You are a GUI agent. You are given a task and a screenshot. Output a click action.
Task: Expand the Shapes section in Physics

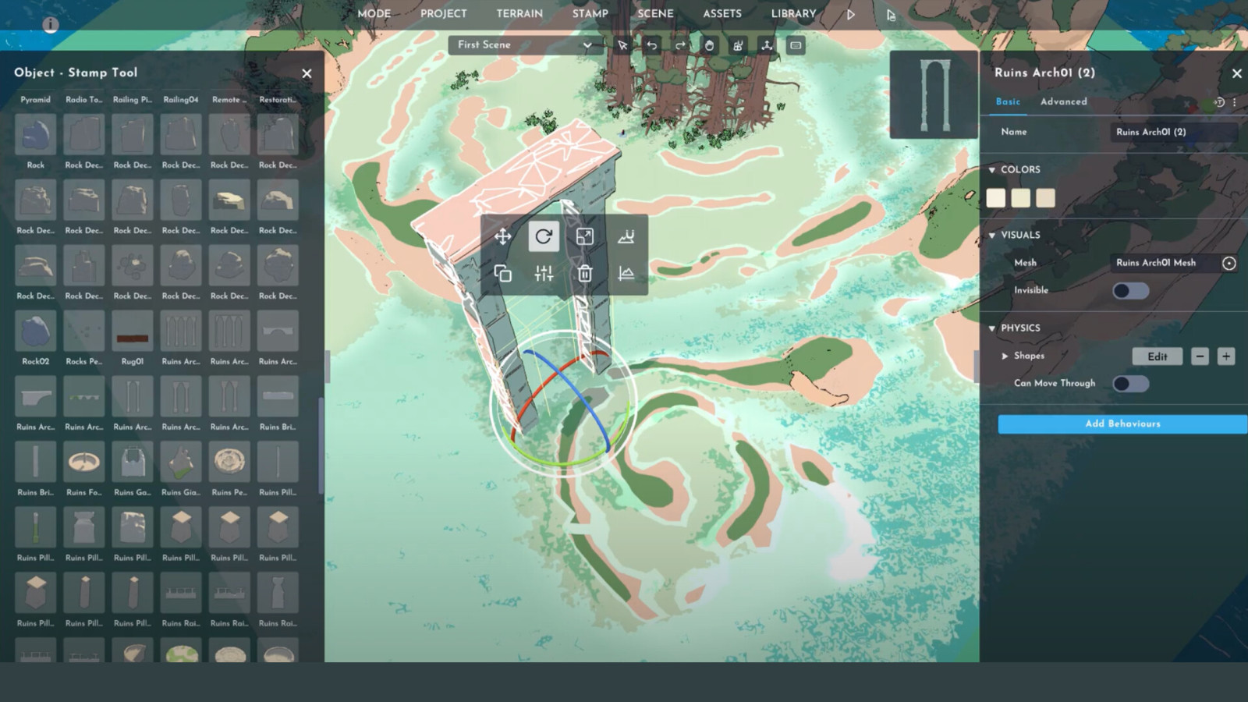[1005, 356]
